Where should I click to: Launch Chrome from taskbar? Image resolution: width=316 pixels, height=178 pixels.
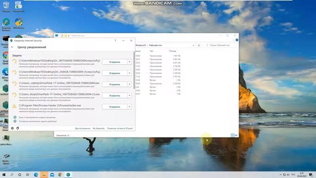click(60, 175)
